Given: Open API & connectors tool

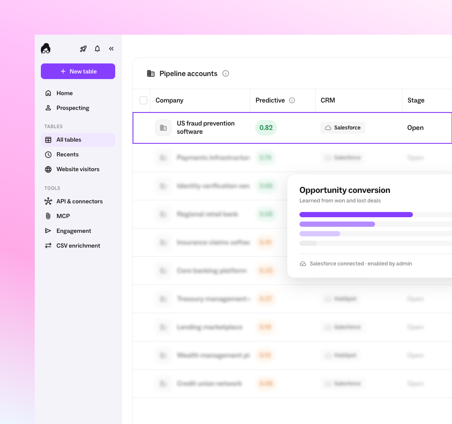Looking at the screenshot, I should click(78, 201).
